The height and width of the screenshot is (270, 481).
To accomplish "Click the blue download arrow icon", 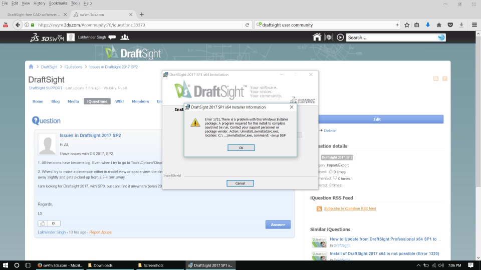I will pyautogui.click(x=427, y=25).
